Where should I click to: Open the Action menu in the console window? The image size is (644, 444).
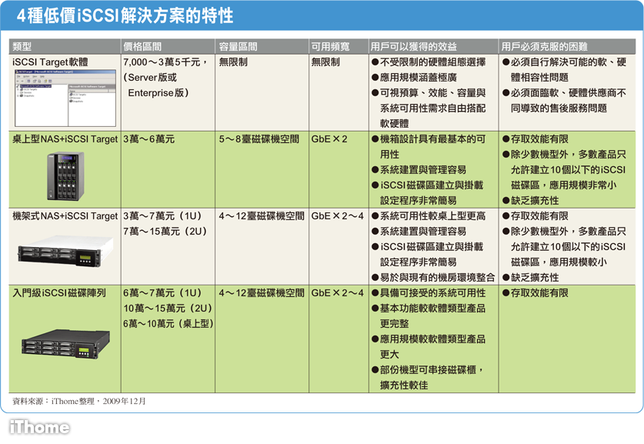[x=26, y=75]
